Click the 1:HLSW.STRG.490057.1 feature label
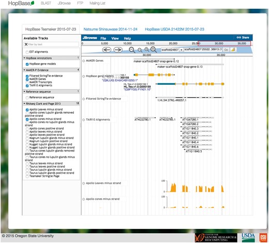The height and width of the screenshot is (243, 269). [172, 100]
